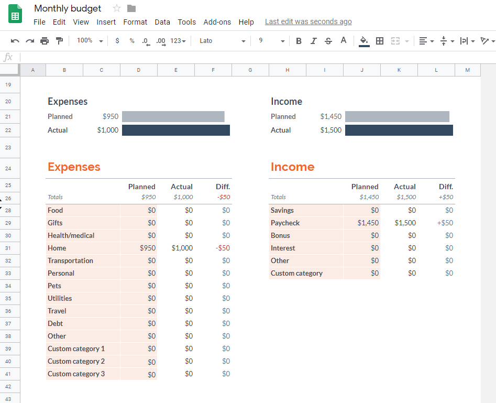This screenshot has height=403, width=496.
Task: Expand merge cells options arrow
Action: point(407,41)
